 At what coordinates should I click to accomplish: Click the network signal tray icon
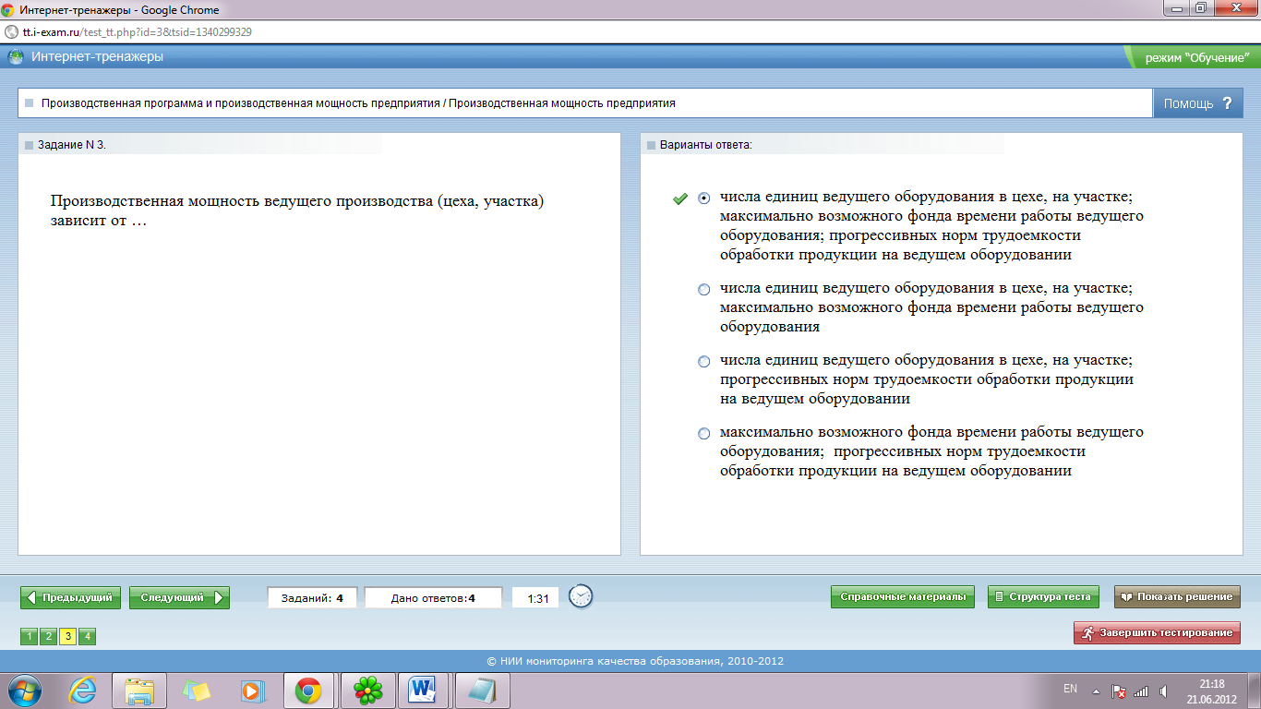1141,691
